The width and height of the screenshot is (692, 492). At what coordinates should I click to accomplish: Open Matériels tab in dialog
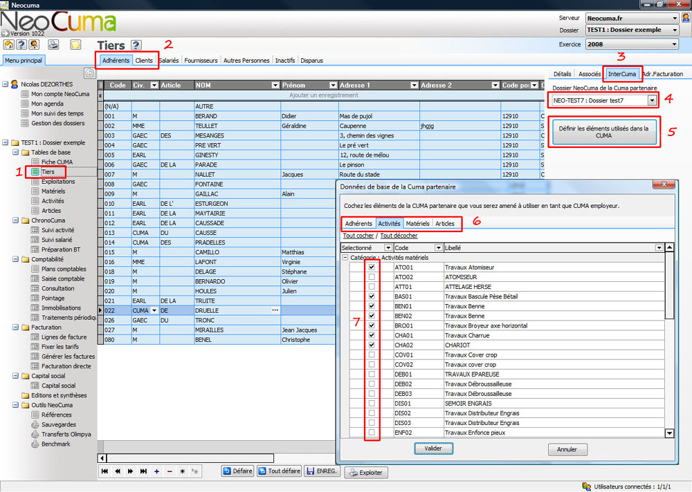(417, 223)
